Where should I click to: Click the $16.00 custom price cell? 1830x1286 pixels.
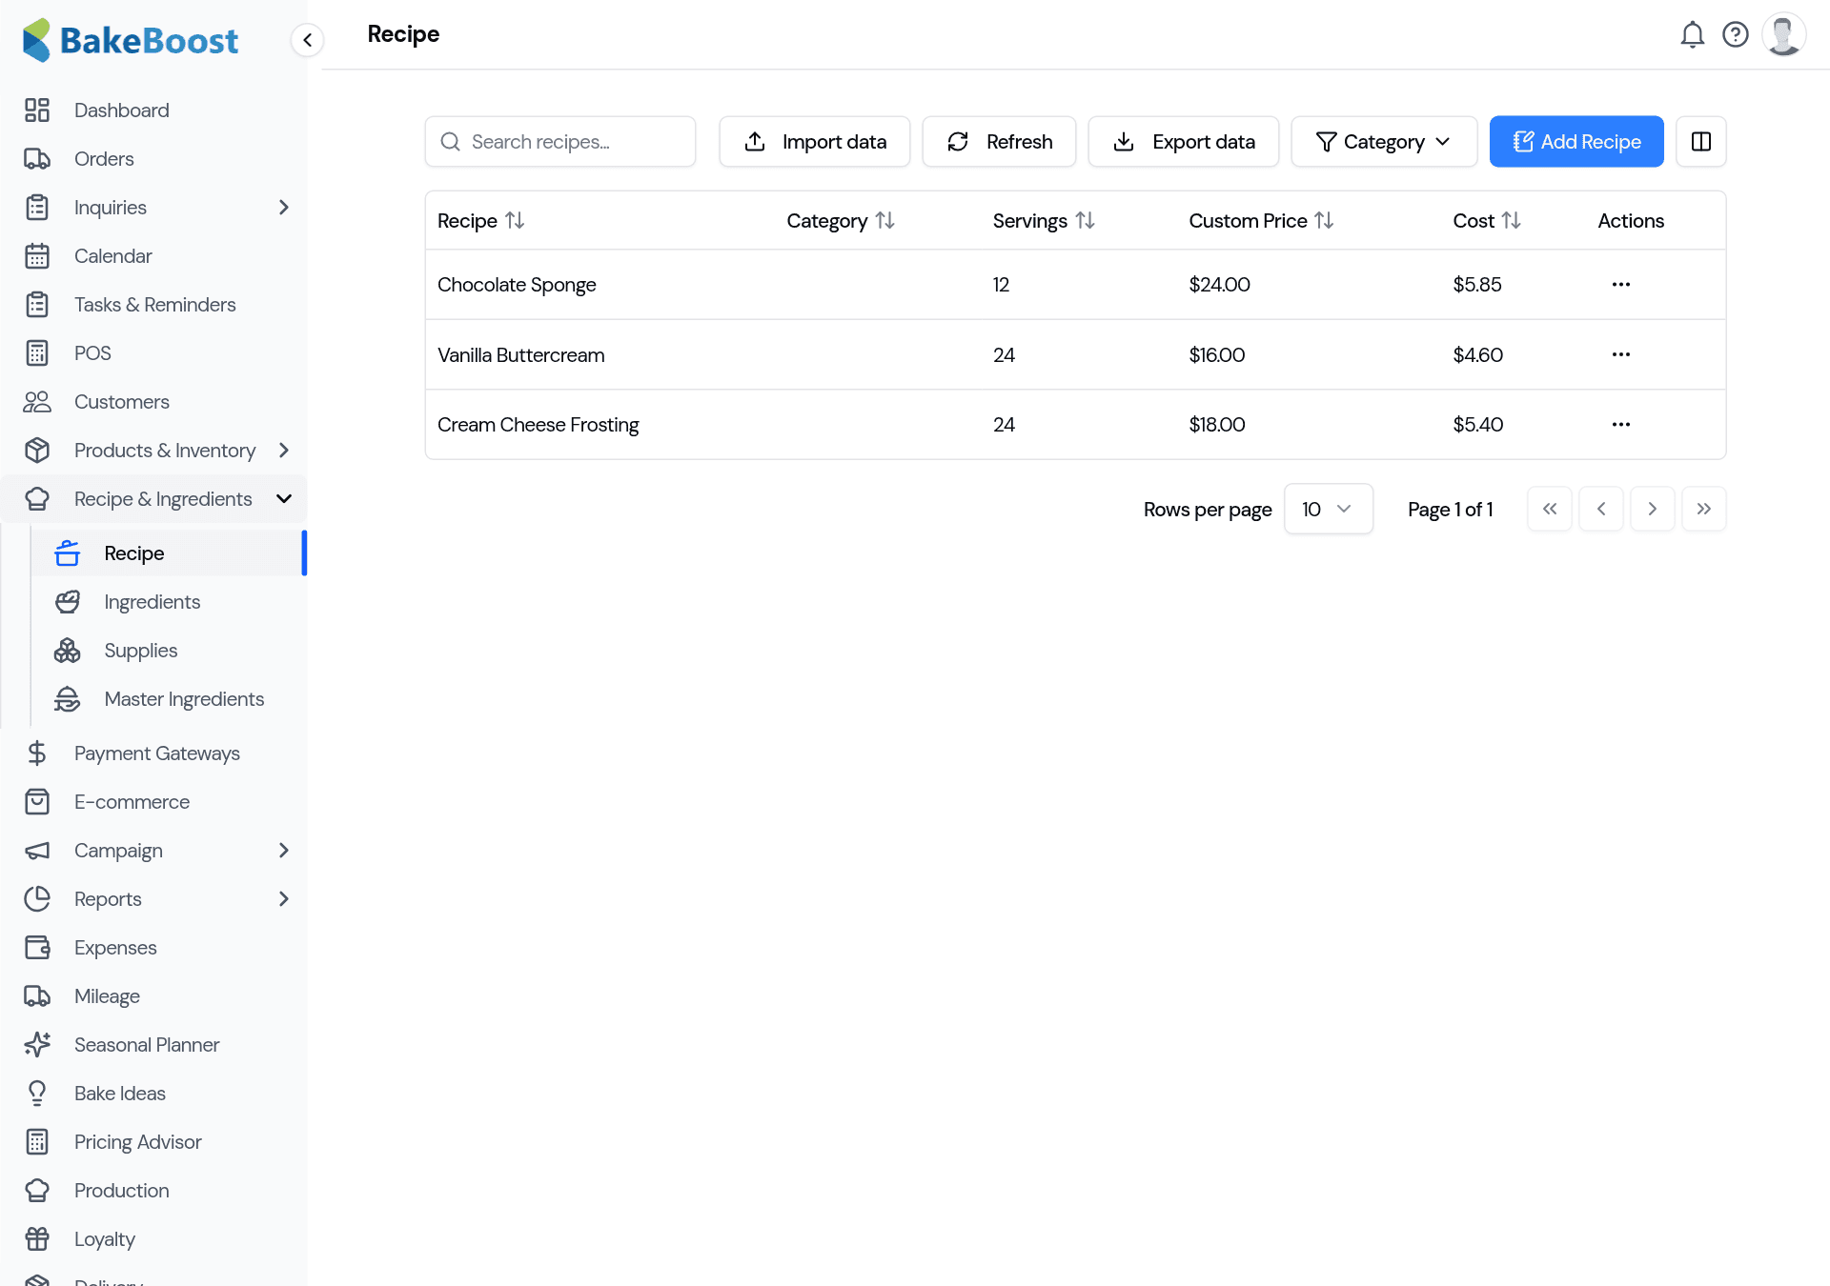pyautogui.click(x=1217, y=355)
